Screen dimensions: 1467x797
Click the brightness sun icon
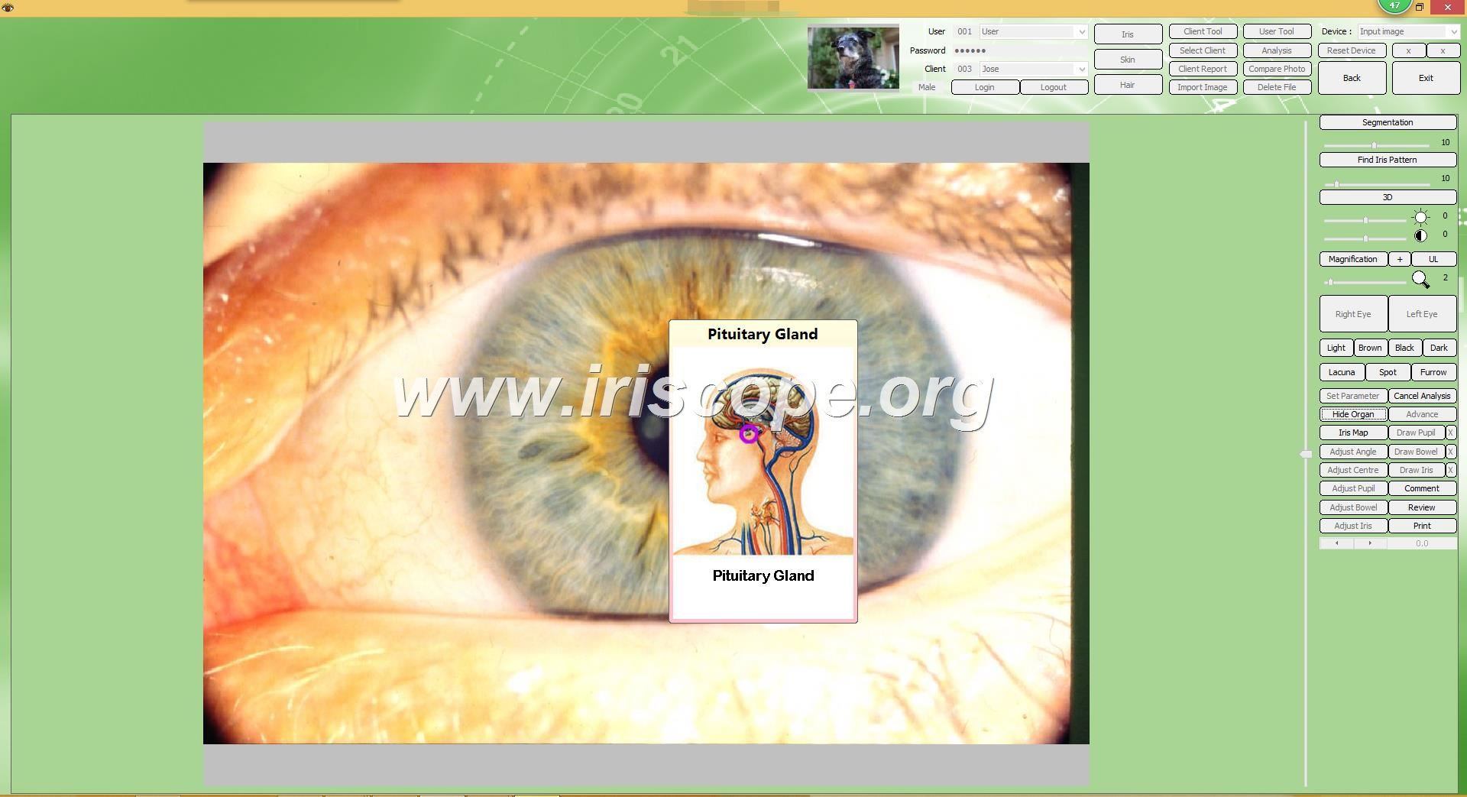tap(1420, 217)
